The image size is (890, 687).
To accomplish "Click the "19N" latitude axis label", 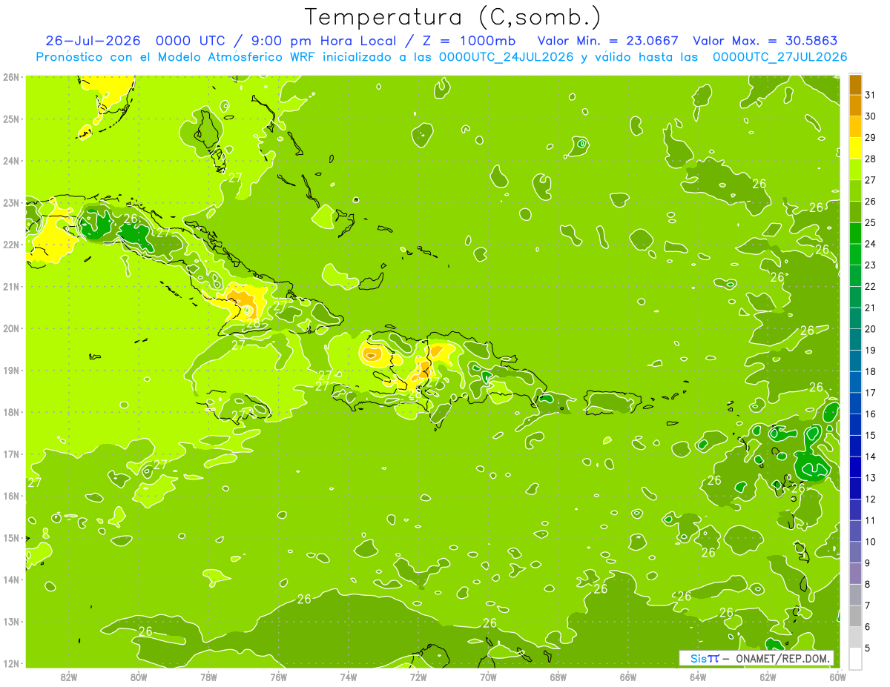I will point(11,370).
